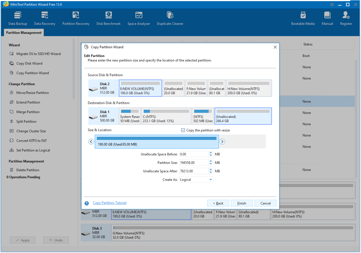
Task: Close the Copy Partition Wizard dialog
Action: tap(275, 47)
